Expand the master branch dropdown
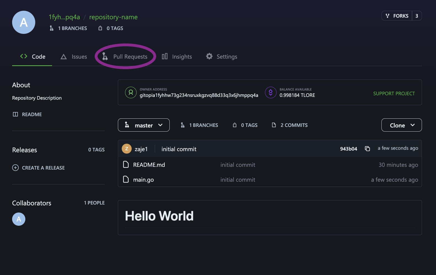This screenshot has height=275, width=436. click(144, 125)
